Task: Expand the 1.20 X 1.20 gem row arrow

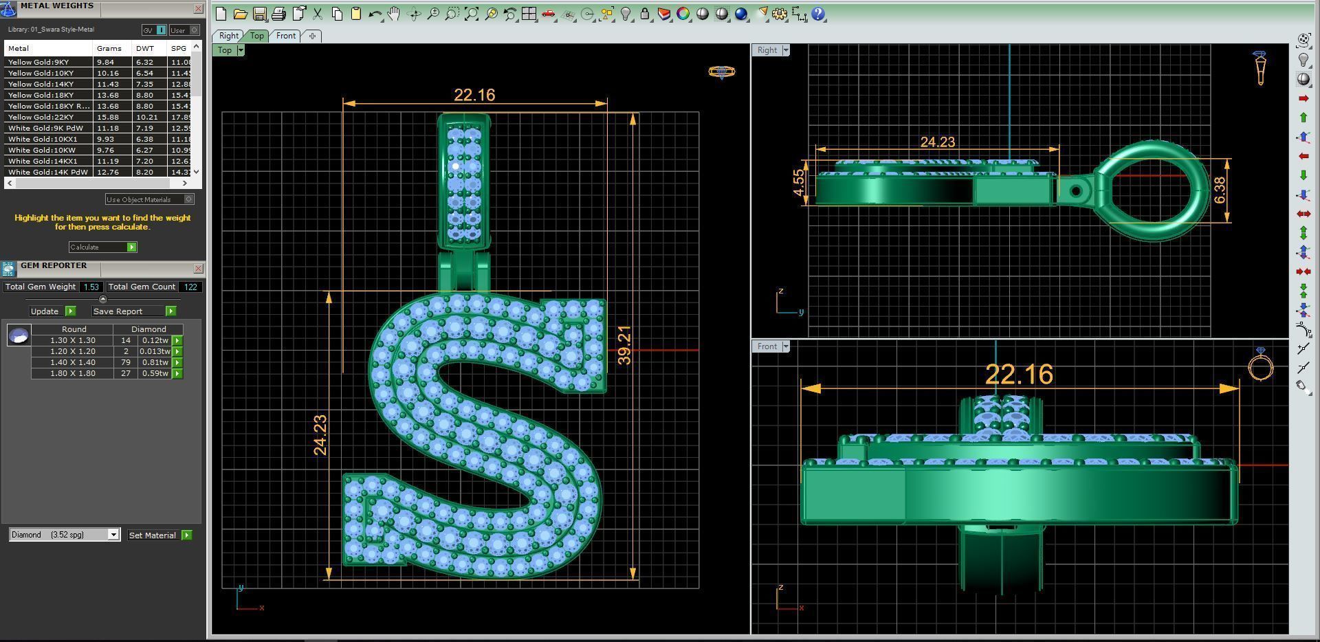Action: [177, 351]
